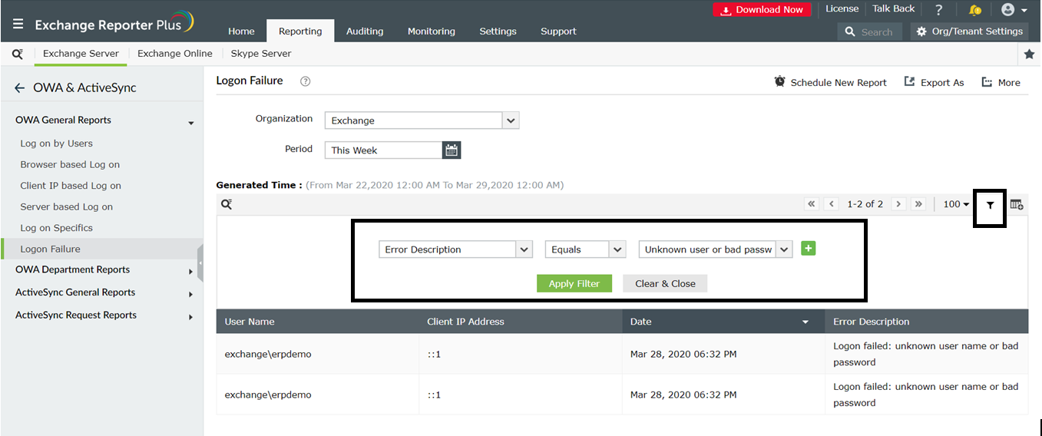The image size is (1042, 436).
Task: Click help icon next to Logon Failure
Action: 305,81
